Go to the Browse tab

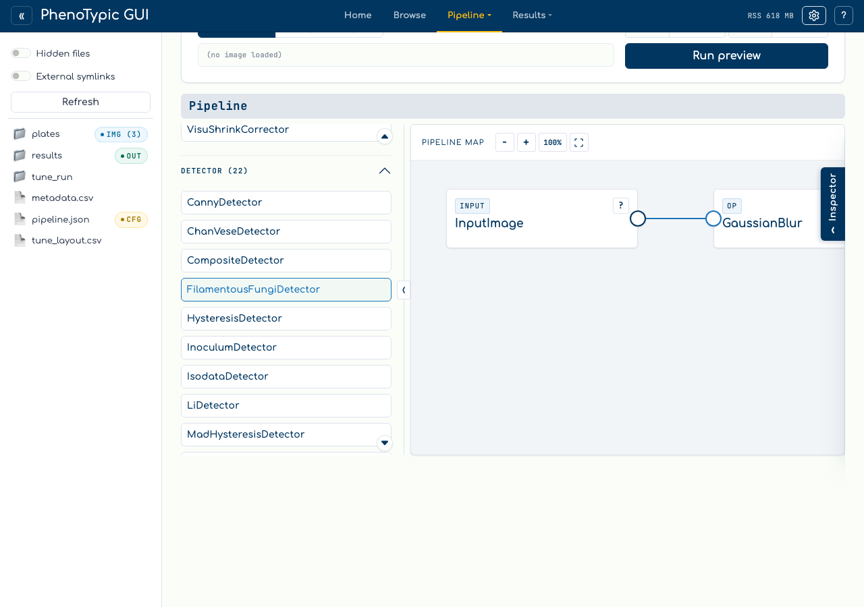410,16
